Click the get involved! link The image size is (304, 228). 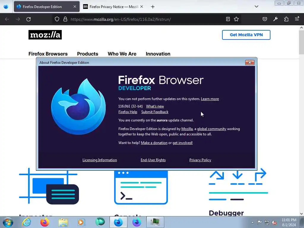[x=183, y=143]
